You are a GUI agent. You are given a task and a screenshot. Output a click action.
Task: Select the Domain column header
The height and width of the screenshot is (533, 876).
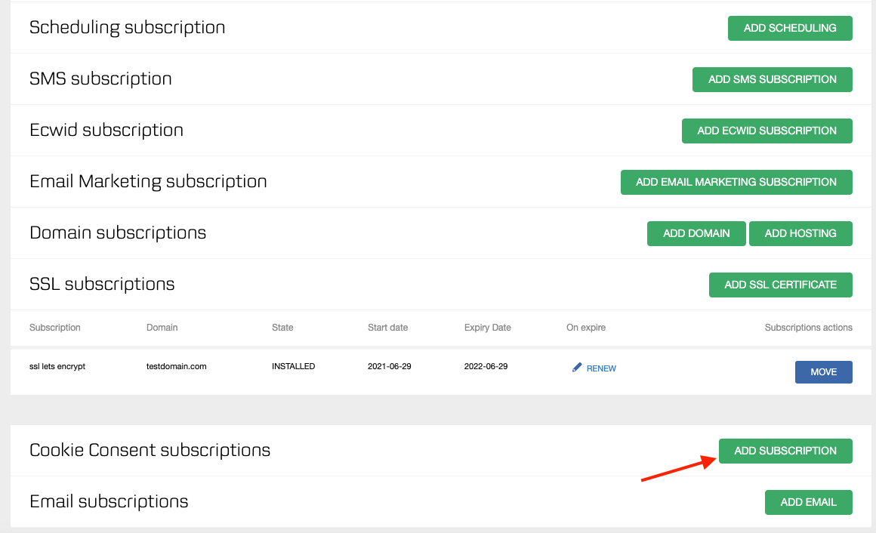[162, 328]
